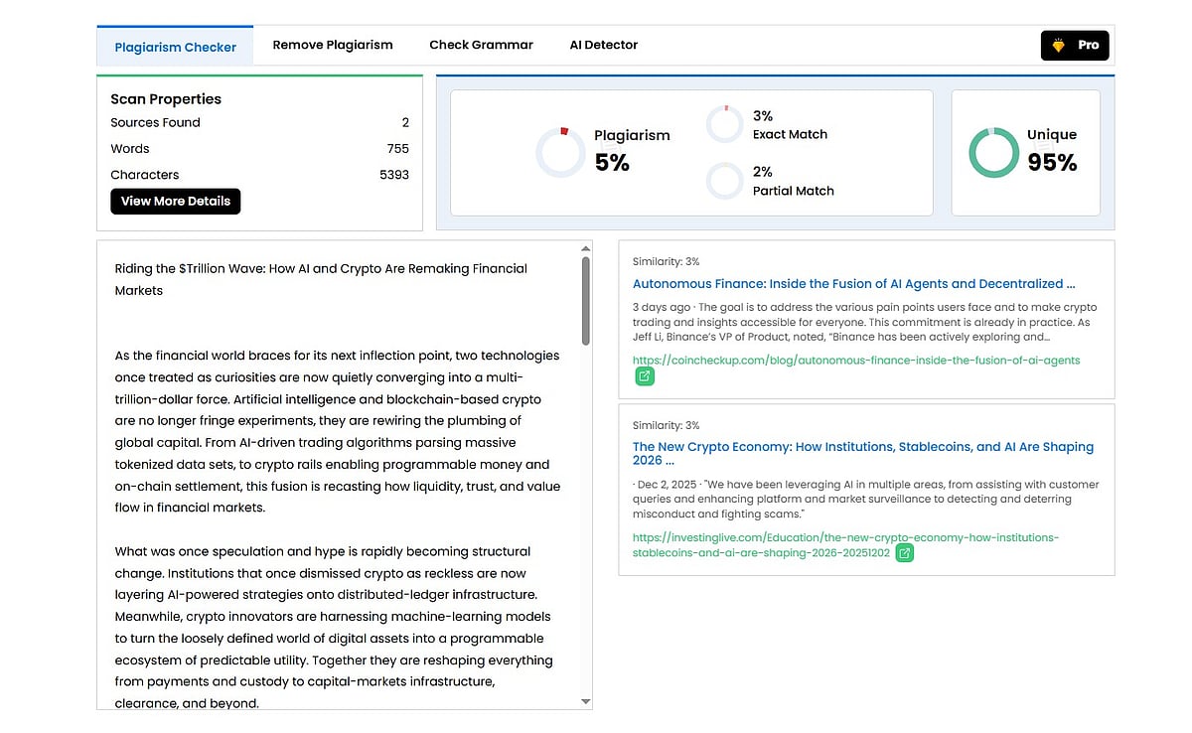Click the diamond icon on Pro button
The image size is (1192, 733).
click(x=1058, y=46)
